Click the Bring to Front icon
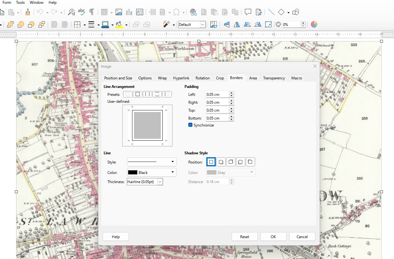 pyautogui.click(x=10, y=24)
